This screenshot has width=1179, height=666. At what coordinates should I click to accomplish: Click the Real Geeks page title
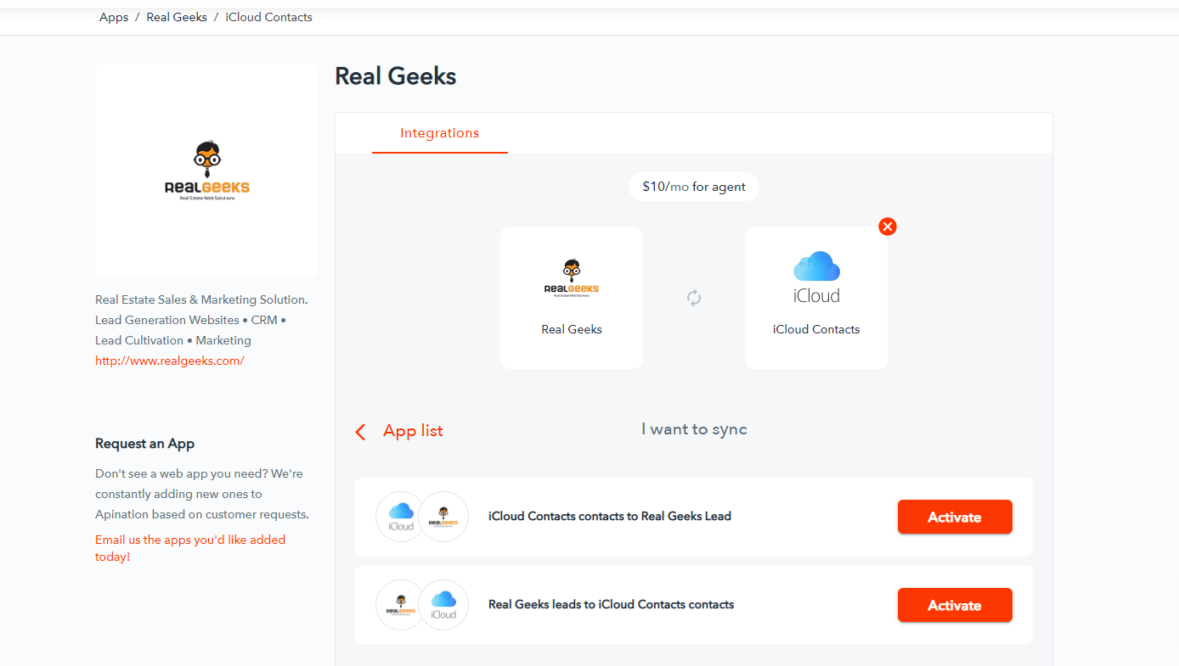(x=396, y=76)
